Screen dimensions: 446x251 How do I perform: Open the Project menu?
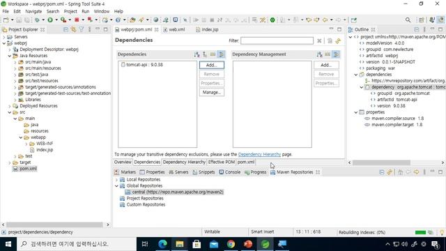coord(70,11)
